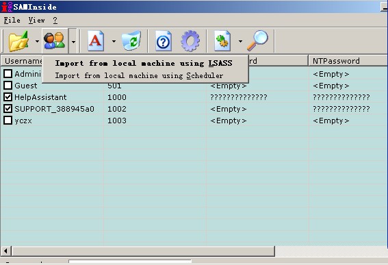Expand the puzzle icon dropdown arrow

pos(240,41)
